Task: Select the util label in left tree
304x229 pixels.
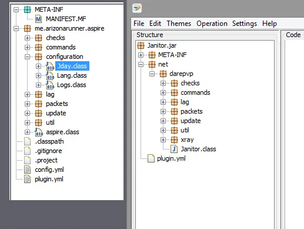Action: [50, 122]
